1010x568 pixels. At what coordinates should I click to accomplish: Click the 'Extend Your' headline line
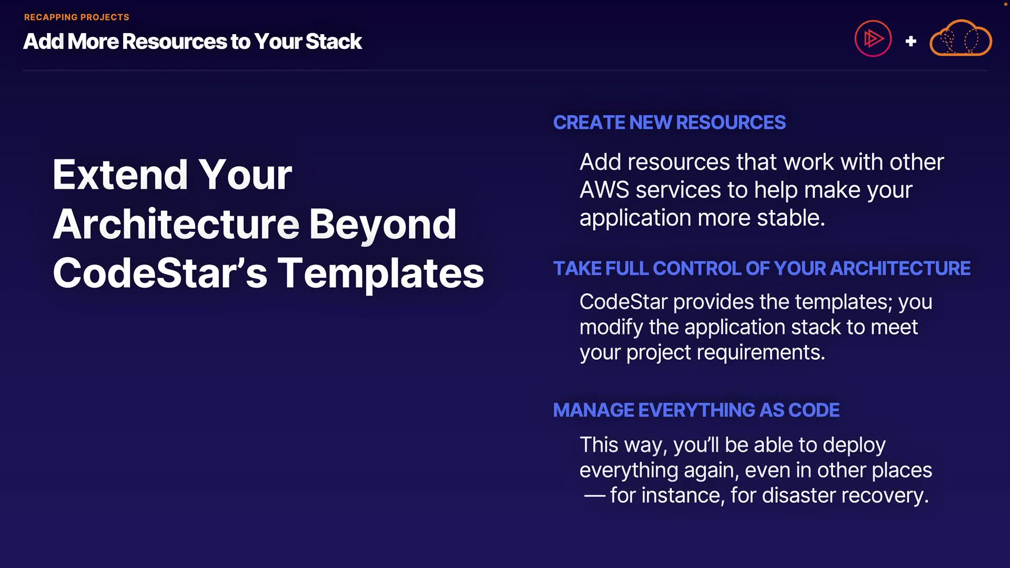[172, 175]
